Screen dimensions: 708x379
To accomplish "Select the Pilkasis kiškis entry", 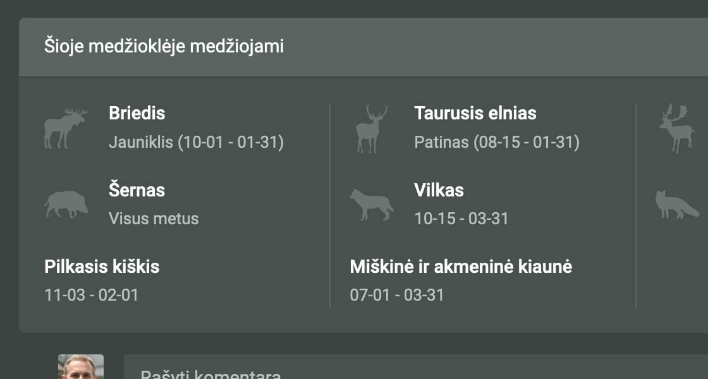I will (102, 267).
